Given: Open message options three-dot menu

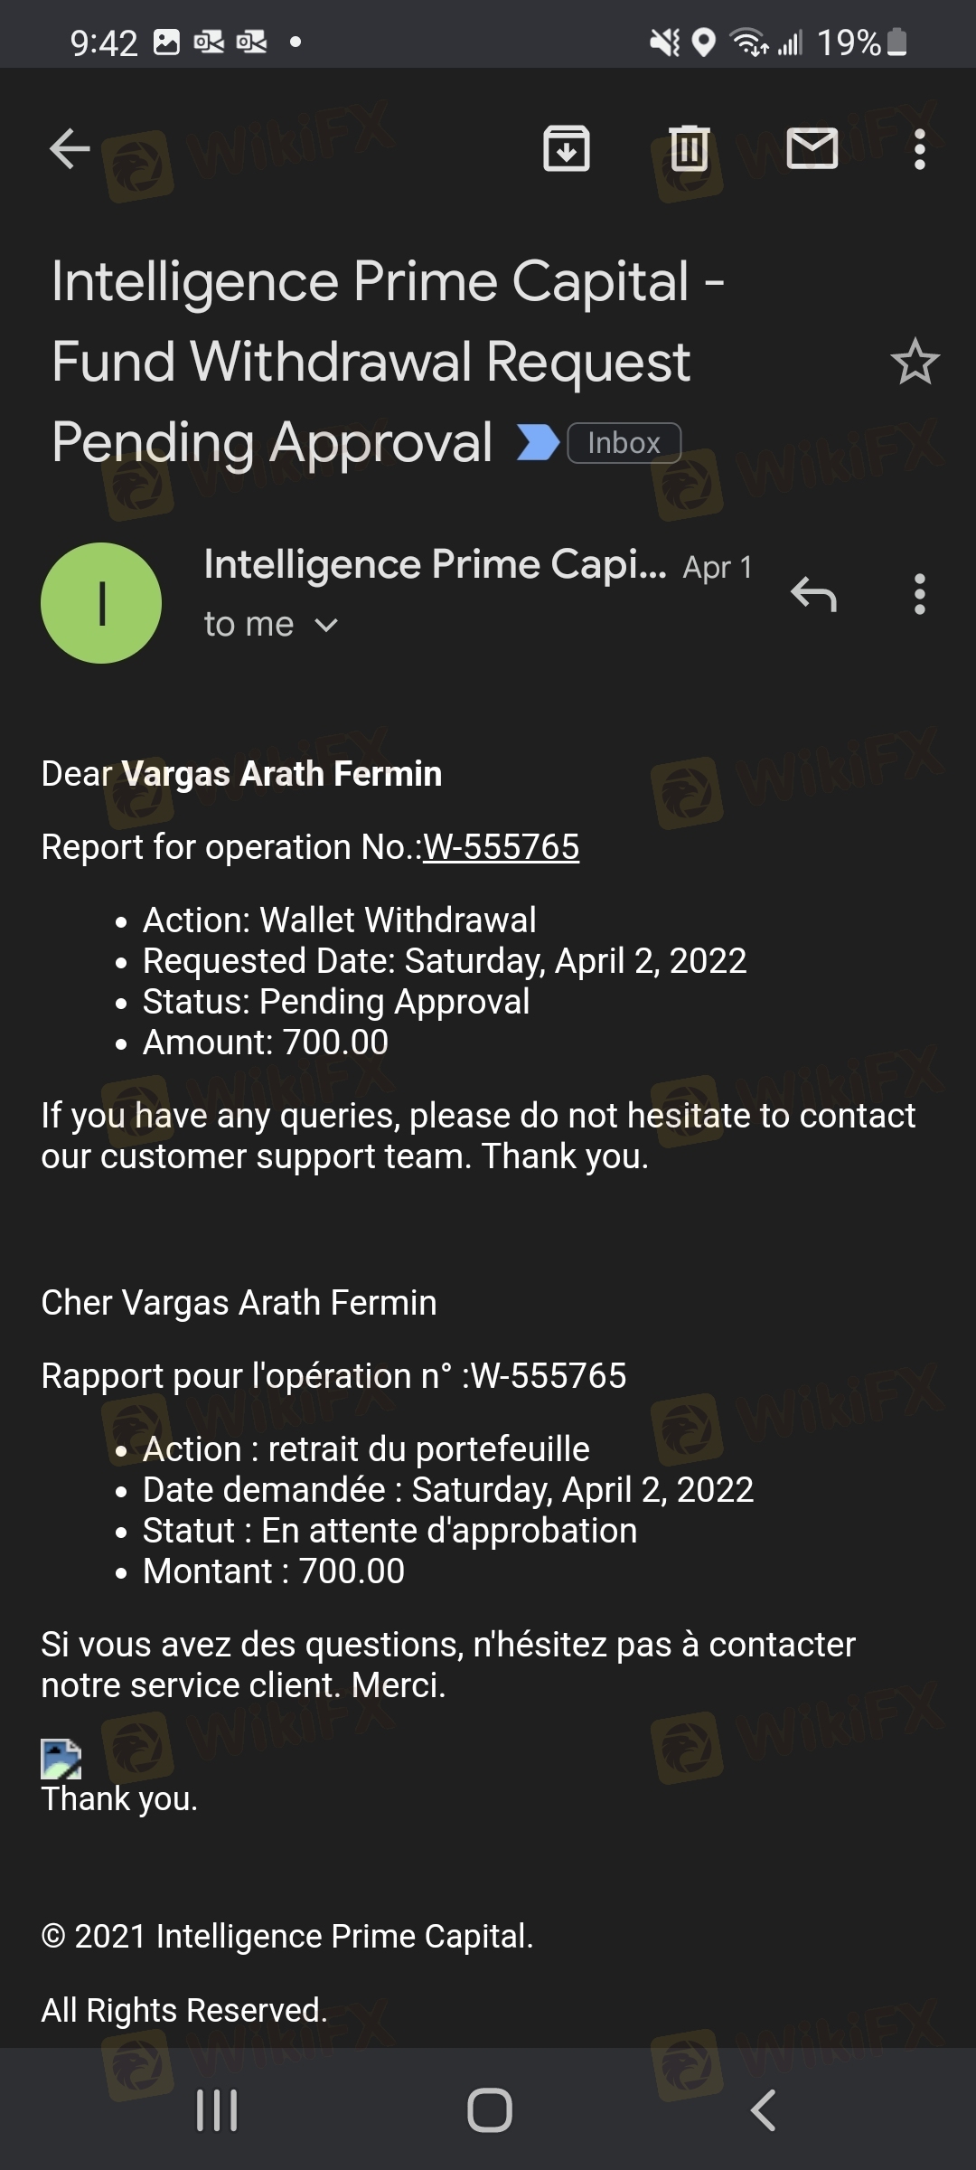Looking at the screenshot, I should point(920,595).
